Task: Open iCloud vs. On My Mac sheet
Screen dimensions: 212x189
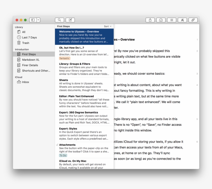Action: (x=84, y=164)
